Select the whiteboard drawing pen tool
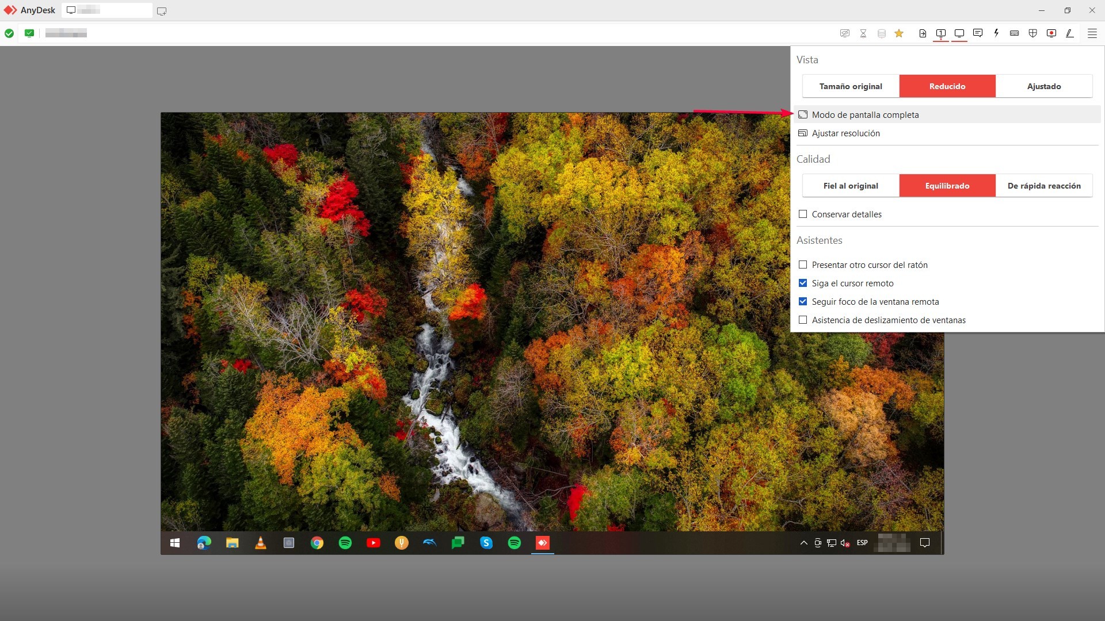This screenshot has width=1105, height=621. pos(1069,33)
